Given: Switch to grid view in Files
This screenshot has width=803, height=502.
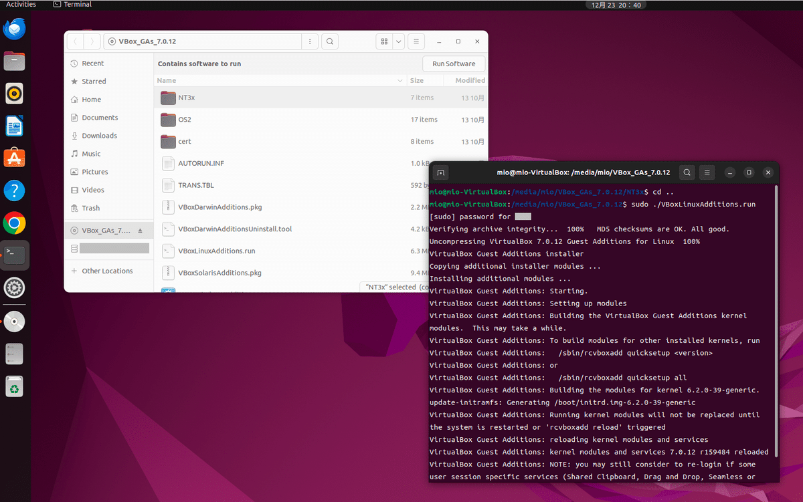Looking at the screenshot, I should pyautogui.click(x=384, y=41).
